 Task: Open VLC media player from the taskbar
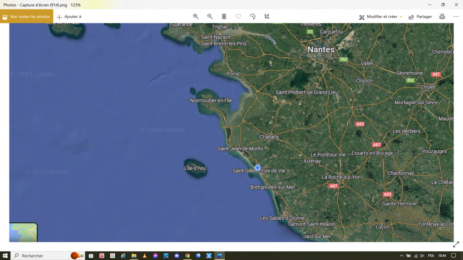point(145,255)
